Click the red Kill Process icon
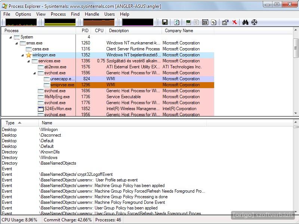 [x=235, y=22]
